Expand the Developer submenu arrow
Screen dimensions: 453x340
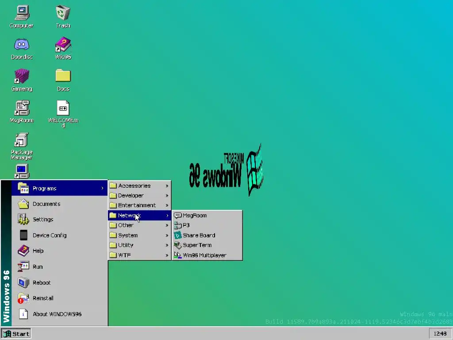click(x=167, y=196)
